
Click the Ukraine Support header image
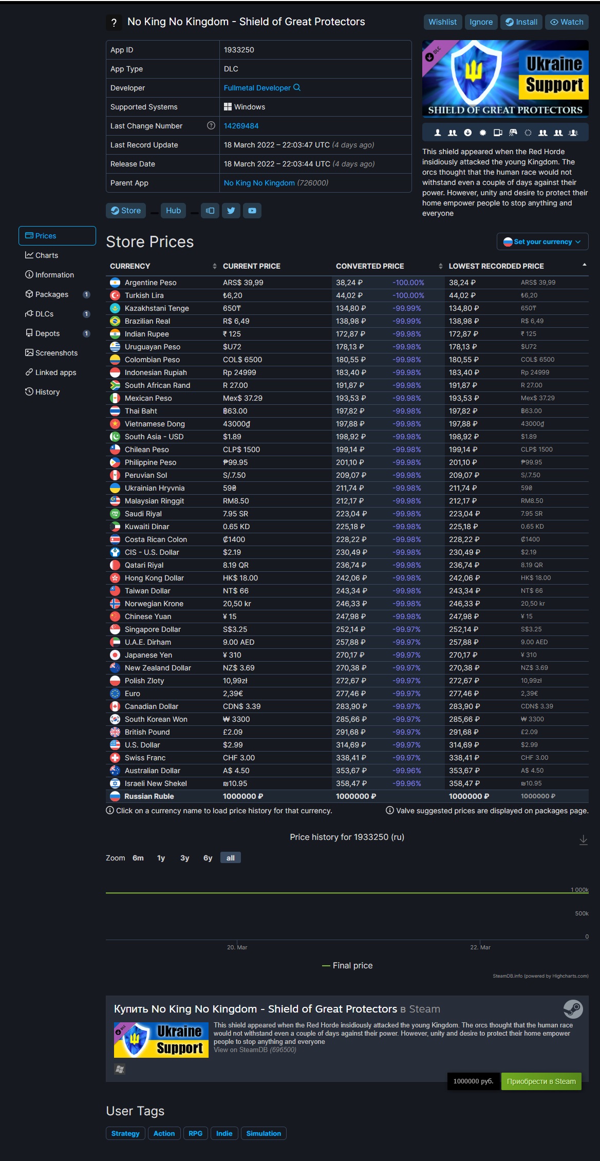[505, 79]
